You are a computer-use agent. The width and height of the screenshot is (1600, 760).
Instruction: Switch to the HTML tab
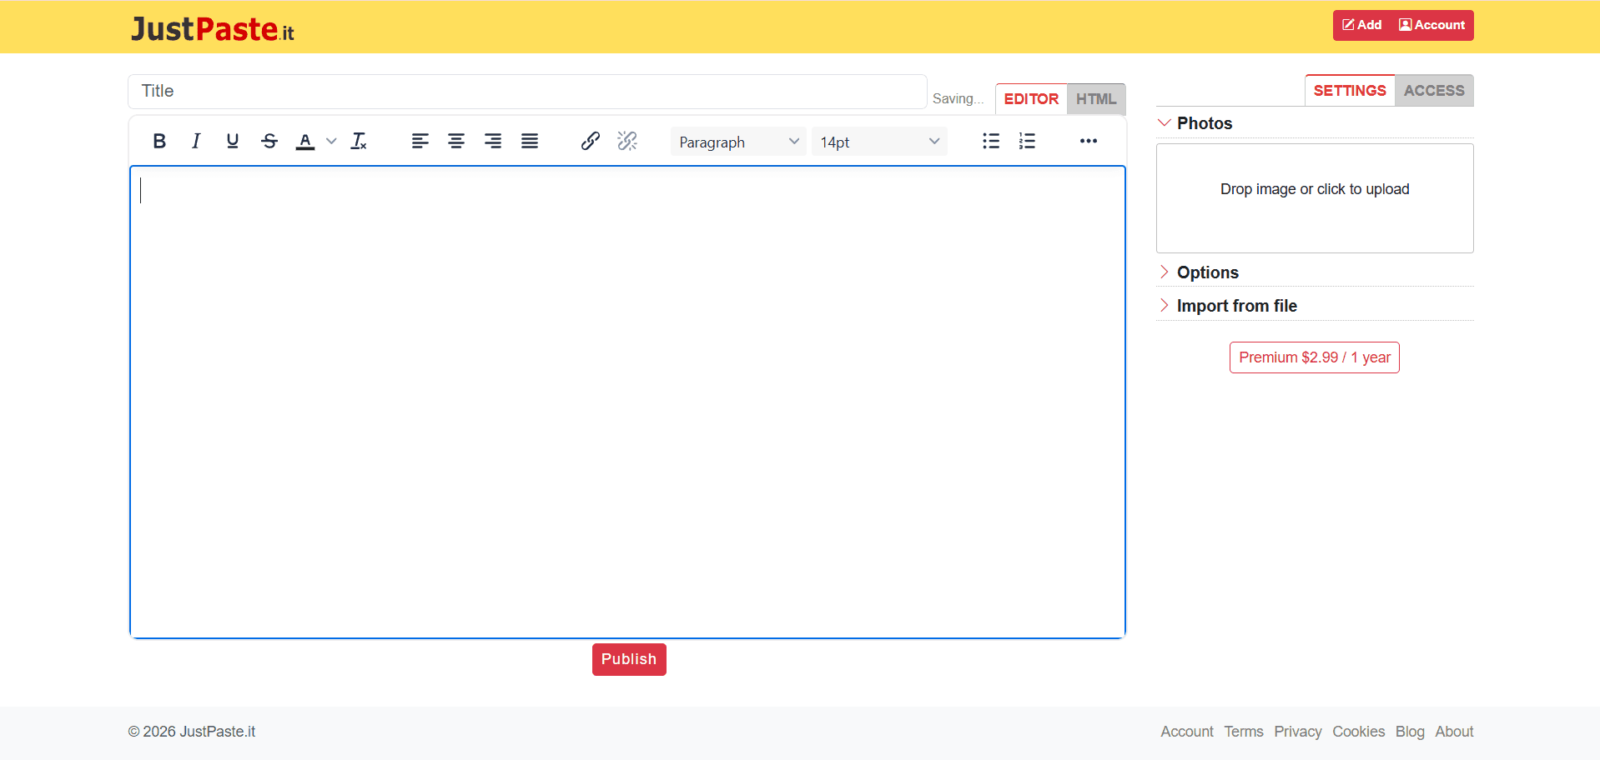pos(1095,99)
